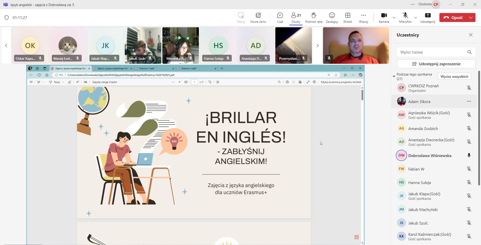Image resolution: width=481 pixels, height=245 pixels.
Task: Toggle CWRKDiZ Poznań microphone icon
Action: coord(469,88)
